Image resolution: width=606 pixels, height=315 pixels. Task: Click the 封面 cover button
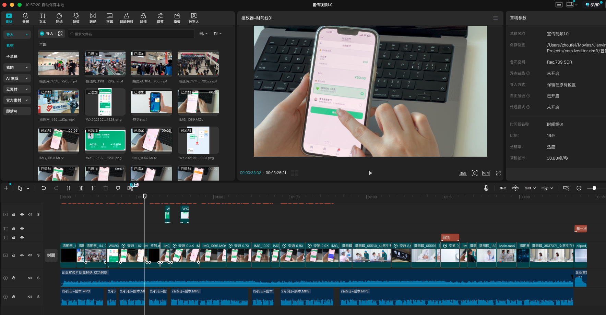(x=51, y=255)
